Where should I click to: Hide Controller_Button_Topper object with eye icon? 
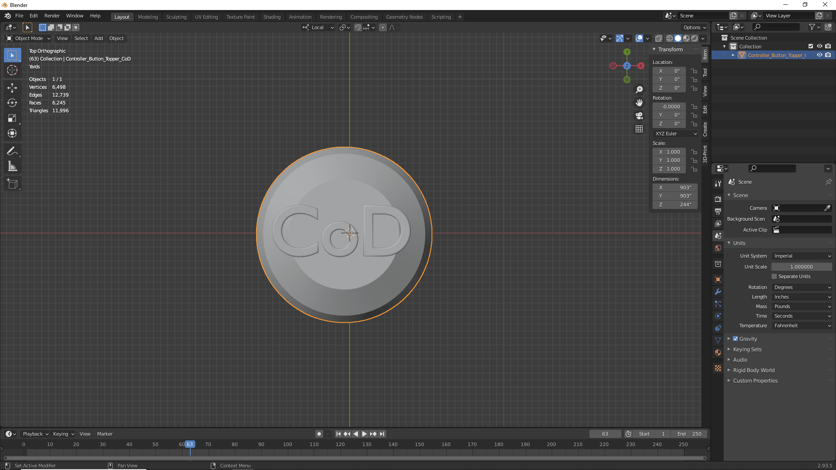pos(819,55)
